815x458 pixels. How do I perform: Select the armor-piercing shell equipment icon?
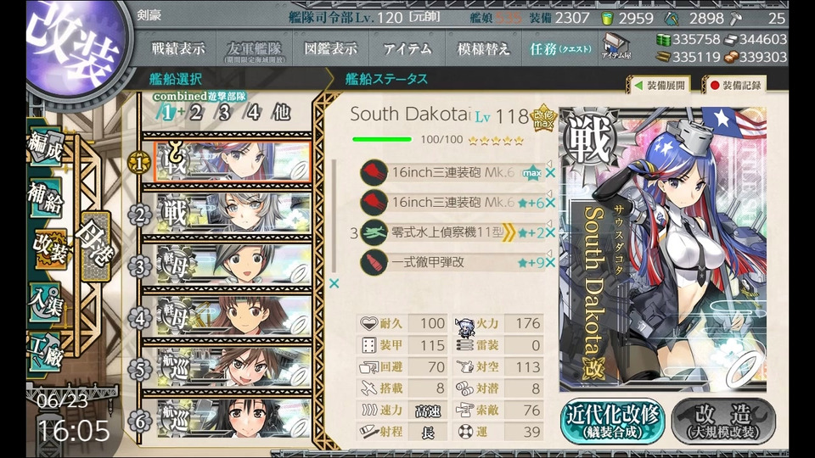[374, 262]
